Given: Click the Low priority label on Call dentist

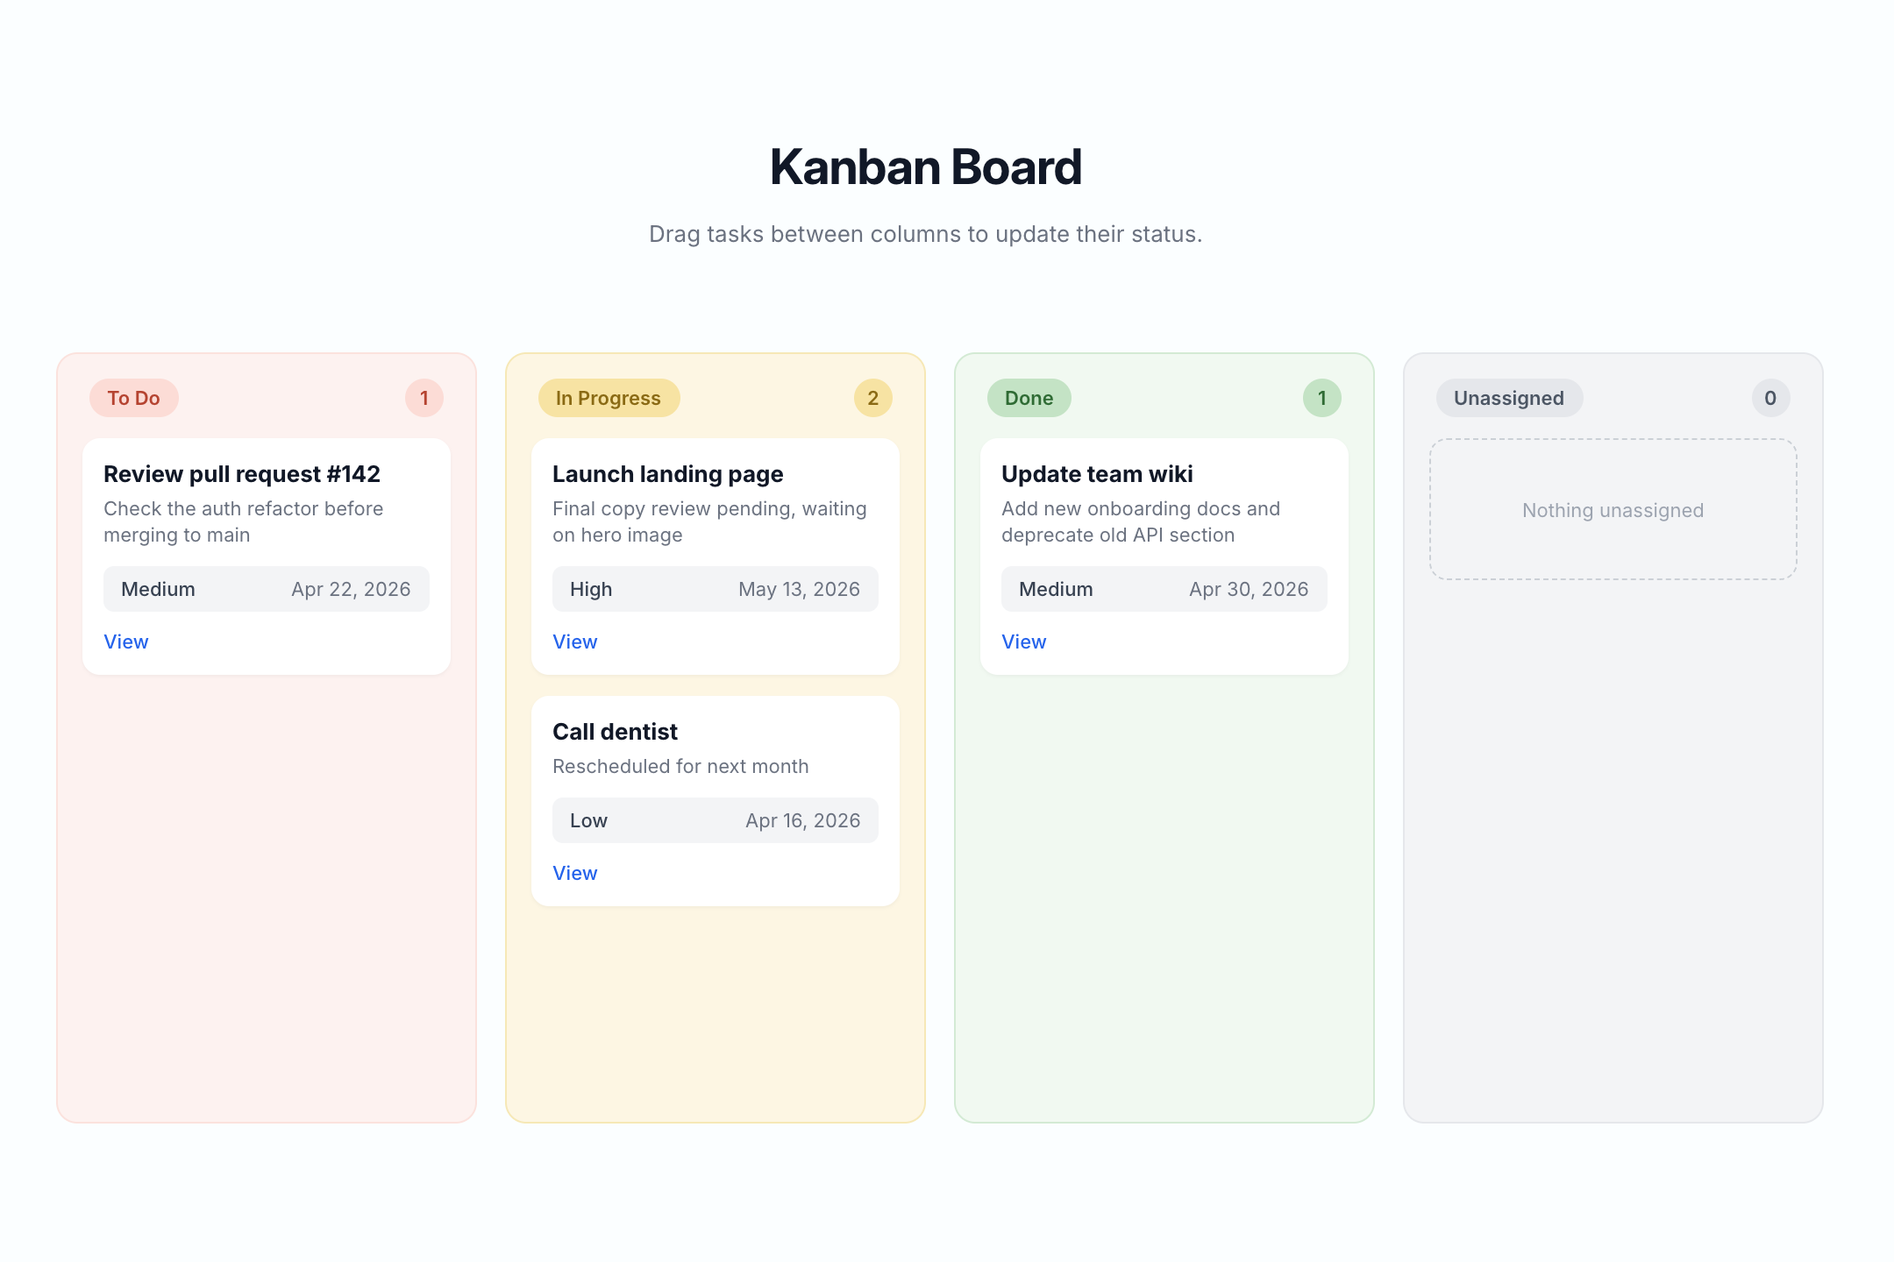Looking at the screenshot, I should [x=588, y=820].
